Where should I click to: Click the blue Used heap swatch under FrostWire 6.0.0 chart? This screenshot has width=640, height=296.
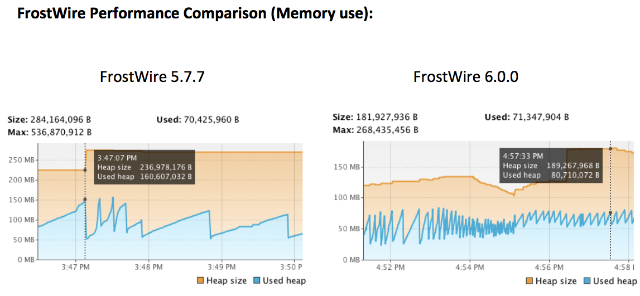pyautogui.click(x=588, y=281)
